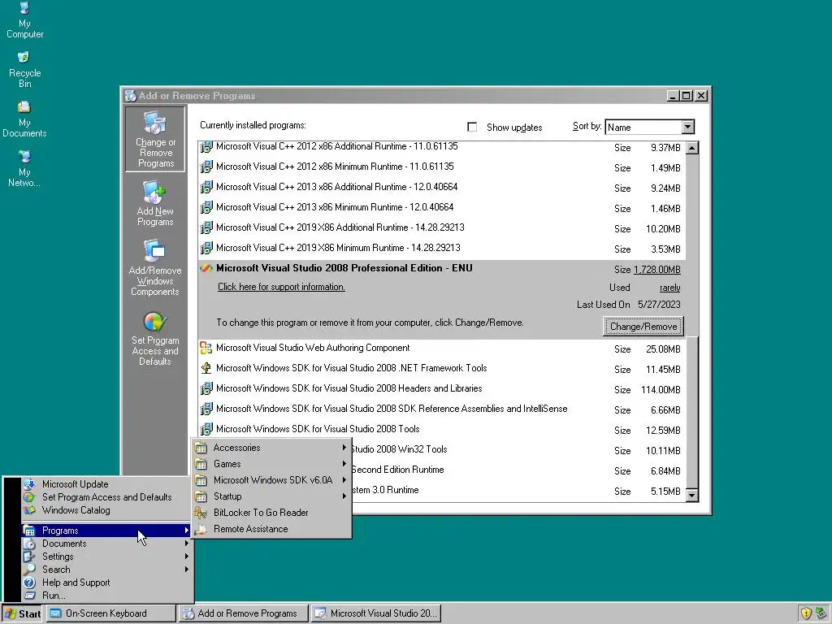Open Click here for support information link
832x624 pixels.
pos(281,287)
